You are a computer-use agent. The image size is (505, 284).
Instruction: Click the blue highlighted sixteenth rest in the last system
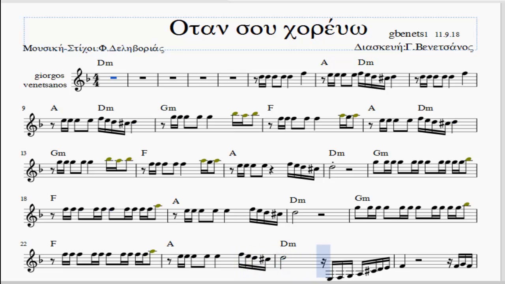coord(324,262)
